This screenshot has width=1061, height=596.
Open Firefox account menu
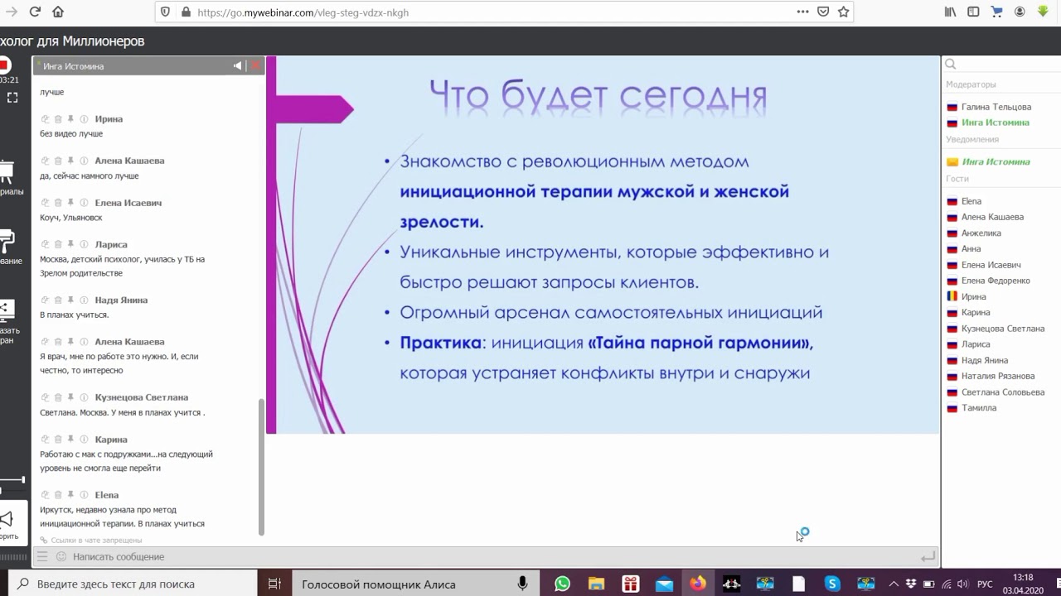(x=1020, y=12)
